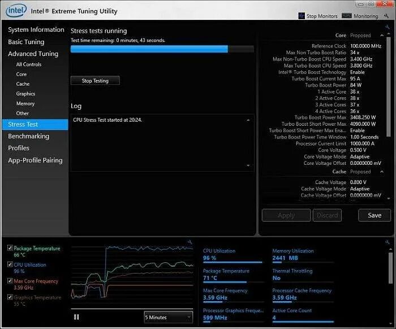Select Cache under Advanced Tuning
Viewport: 396px width, 329px height.
pyautogui.click(x=23, y=84)
